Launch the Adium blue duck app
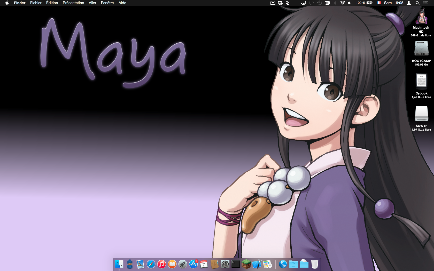Viewport: 434px width, 271px height. click(x=130, y=264)
